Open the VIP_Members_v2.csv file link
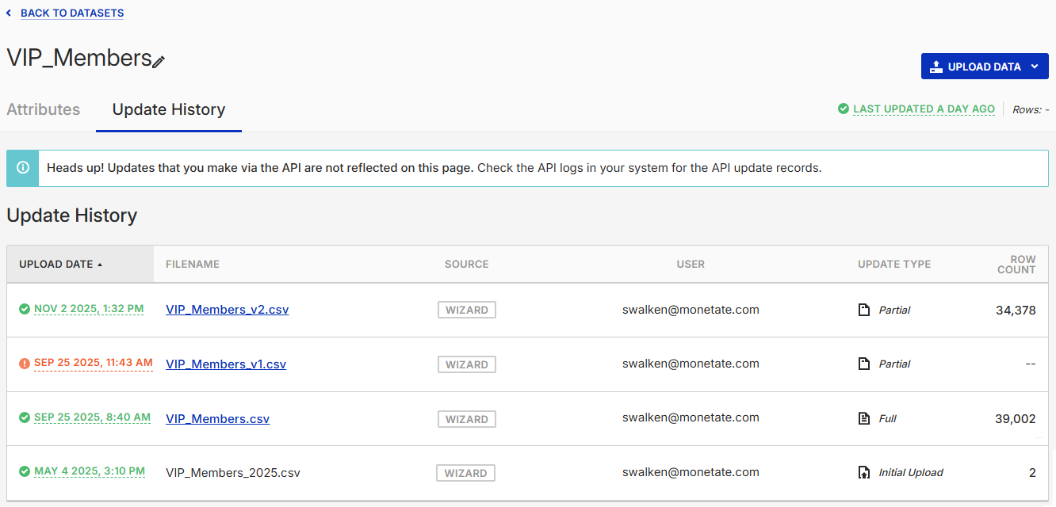Viewport: 1056px width, 507px height. coord(227,310)
